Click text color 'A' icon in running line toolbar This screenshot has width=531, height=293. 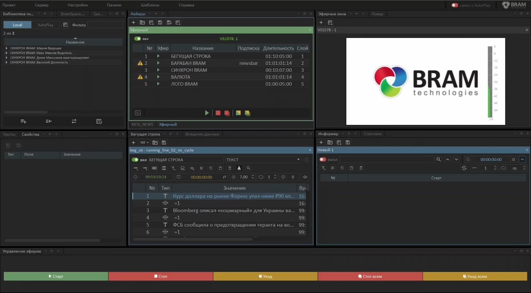pos(239,168)
